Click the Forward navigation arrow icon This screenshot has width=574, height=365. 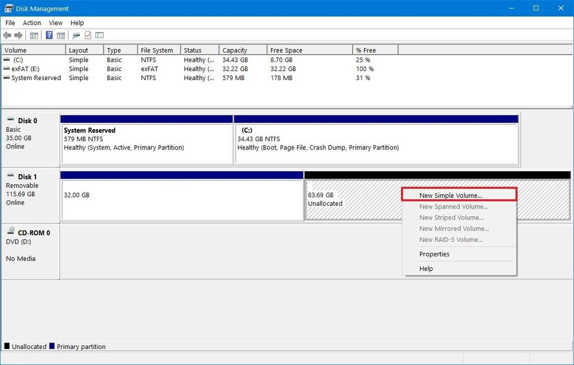tap(17, 35)
